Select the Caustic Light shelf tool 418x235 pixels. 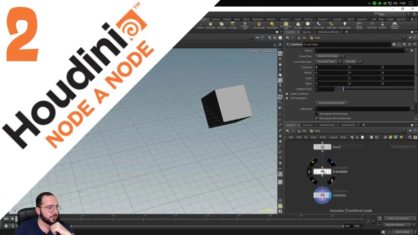pos(319,25)
